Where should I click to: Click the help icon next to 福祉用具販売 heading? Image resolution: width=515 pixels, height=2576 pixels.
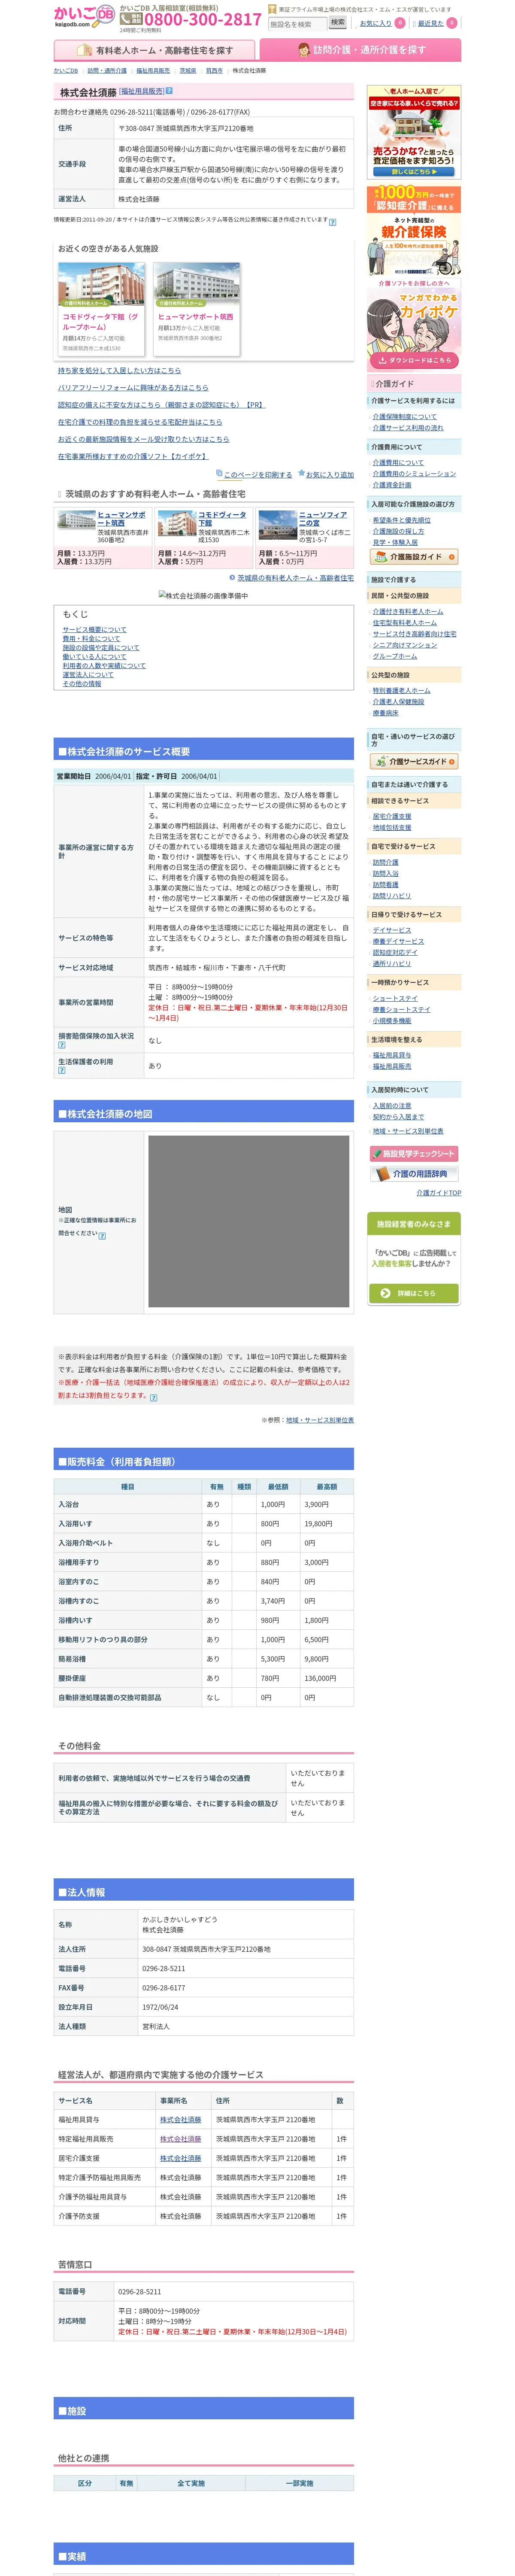(x=169, y=91)
